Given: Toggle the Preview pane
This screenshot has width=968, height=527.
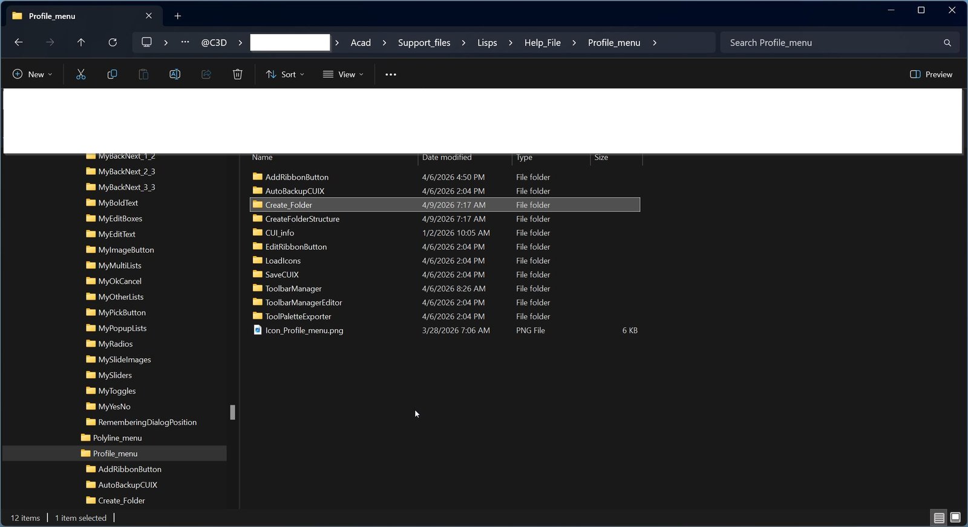Looking at the screenshot, I should 931,74.
